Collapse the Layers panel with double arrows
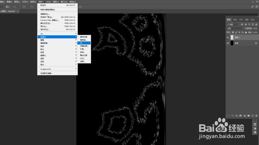Viewport: 259px width, 145px height. tap(257, 17)
